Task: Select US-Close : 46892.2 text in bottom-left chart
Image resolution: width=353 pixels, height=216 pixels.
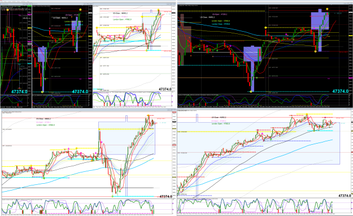Action: 43,119
